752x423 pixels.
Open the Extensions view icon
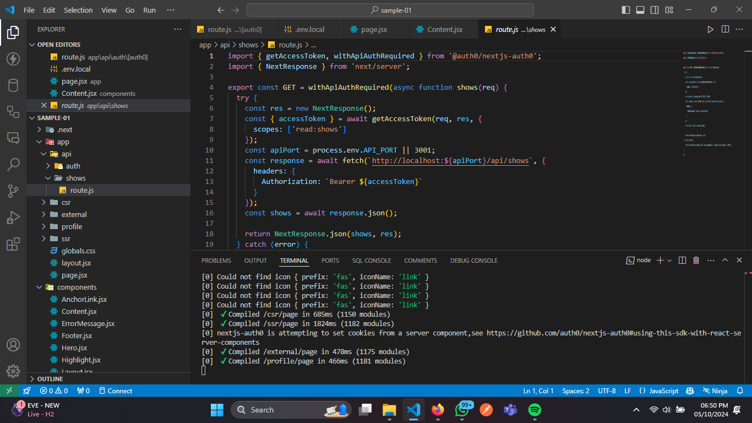[x=13, y=245]
